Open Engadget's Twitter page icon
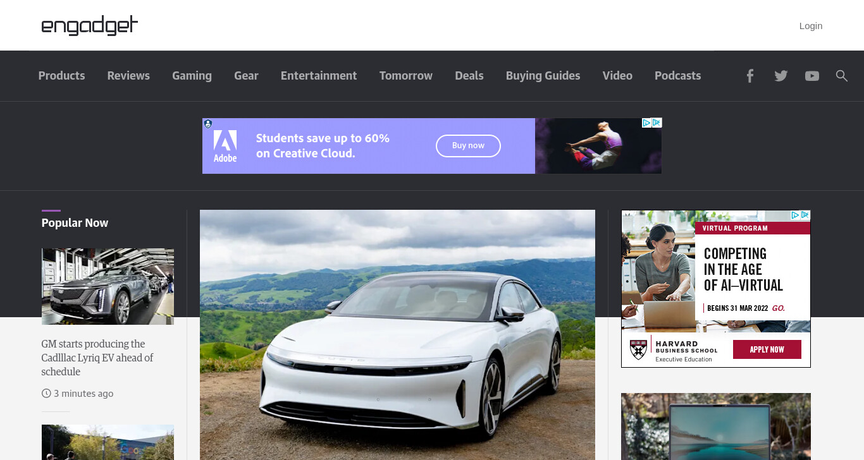The width and height of the screenshot is (864, 460). coord(781,76)
